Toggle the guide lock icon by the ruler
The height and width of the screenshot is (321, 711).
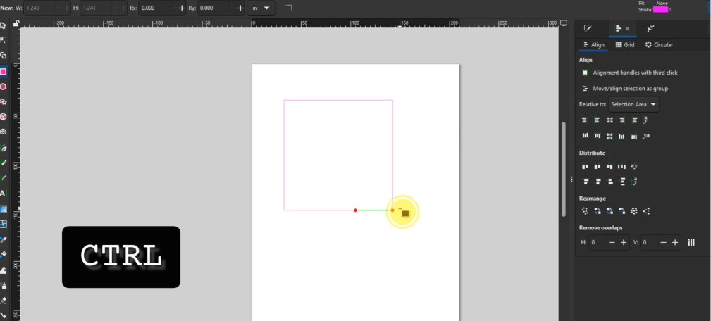[x=16, y=23]
